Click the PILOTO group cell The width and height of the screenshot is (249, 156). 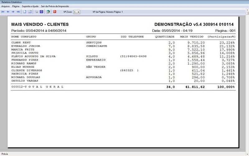tap(92, 56)
